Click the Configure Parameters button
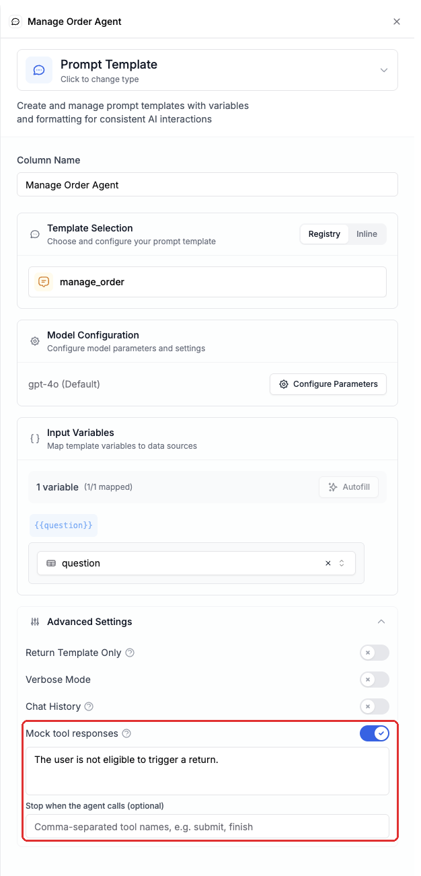This screenshot has width=421, height=876. (x=328, y=384)
